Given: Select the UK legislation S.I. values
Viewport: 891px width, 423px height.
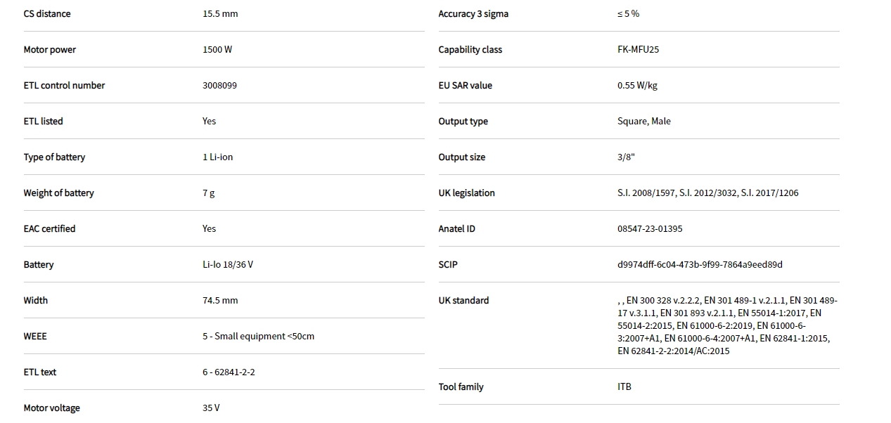Looking at the screenshot, I should click(707, 193).
